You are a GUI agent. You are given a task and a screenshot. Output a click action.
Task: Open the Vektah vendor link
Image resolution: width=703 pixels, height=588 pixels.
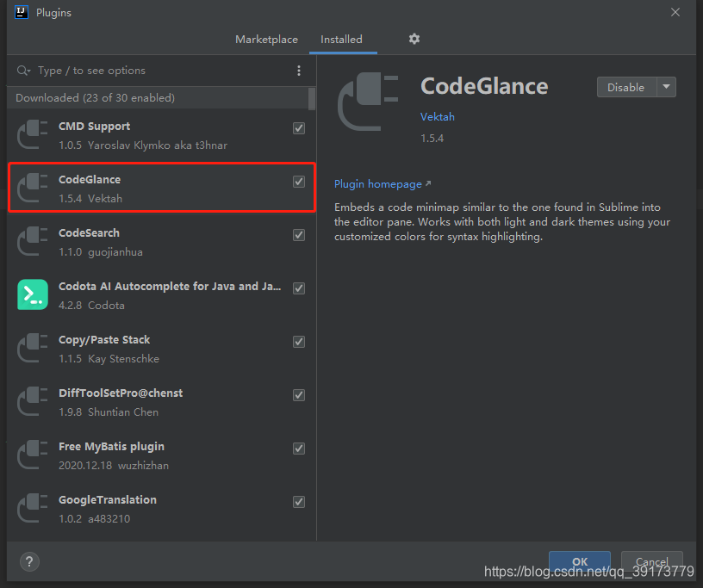coord(438,116)
